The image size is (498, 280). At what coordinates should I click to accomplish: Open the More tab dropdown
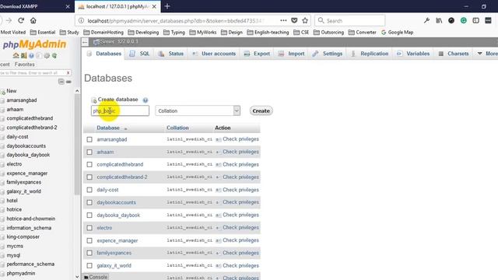tap(488, 54)
